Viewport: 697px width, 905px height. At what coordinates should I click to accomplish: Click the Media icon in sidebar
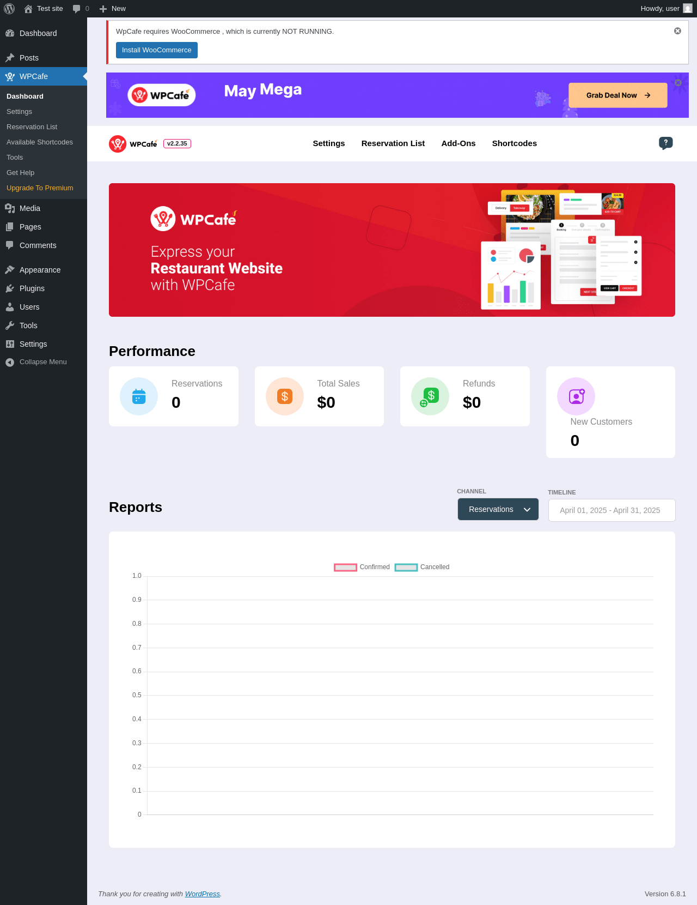coord(10,208)
